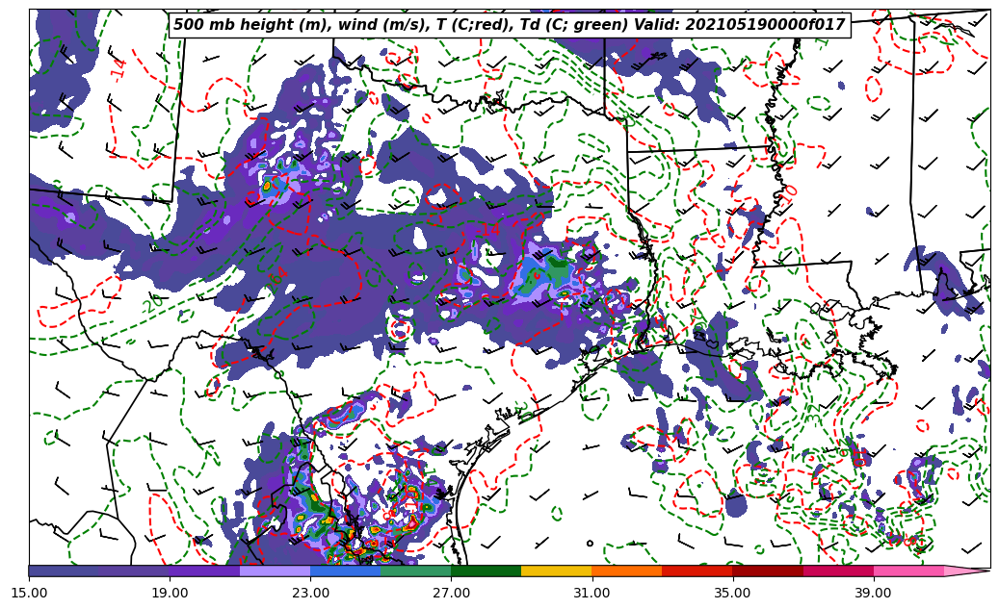Select the pink colorbar segment after 39.00
Viewport: 999px width, 609px height.
(x=907, y=571)
